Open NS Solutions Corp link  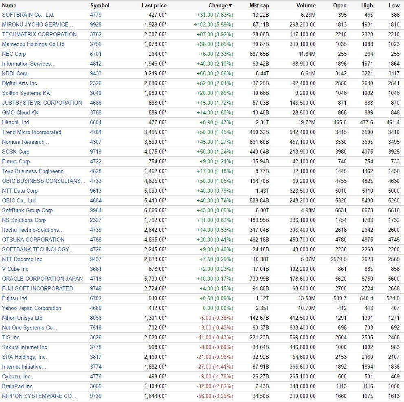(x=24, y=220)
